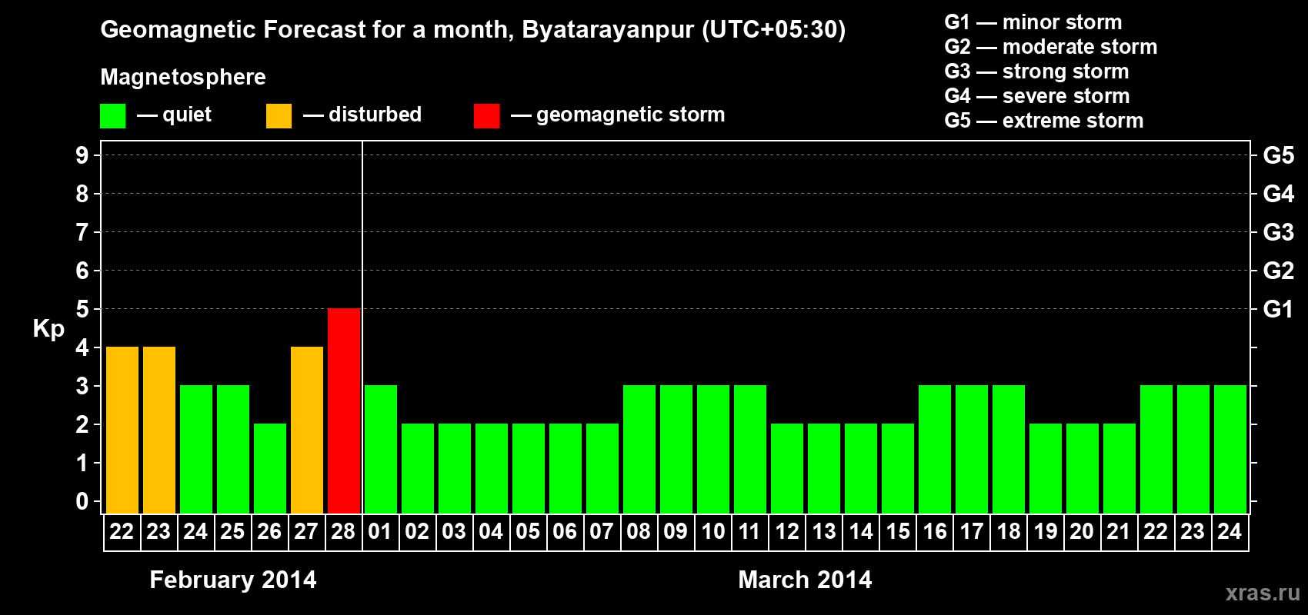Screen dimensions: 1308x615
Task: Select the green bar for March 08
Action: pyautogui.click(x=639, y=449)
